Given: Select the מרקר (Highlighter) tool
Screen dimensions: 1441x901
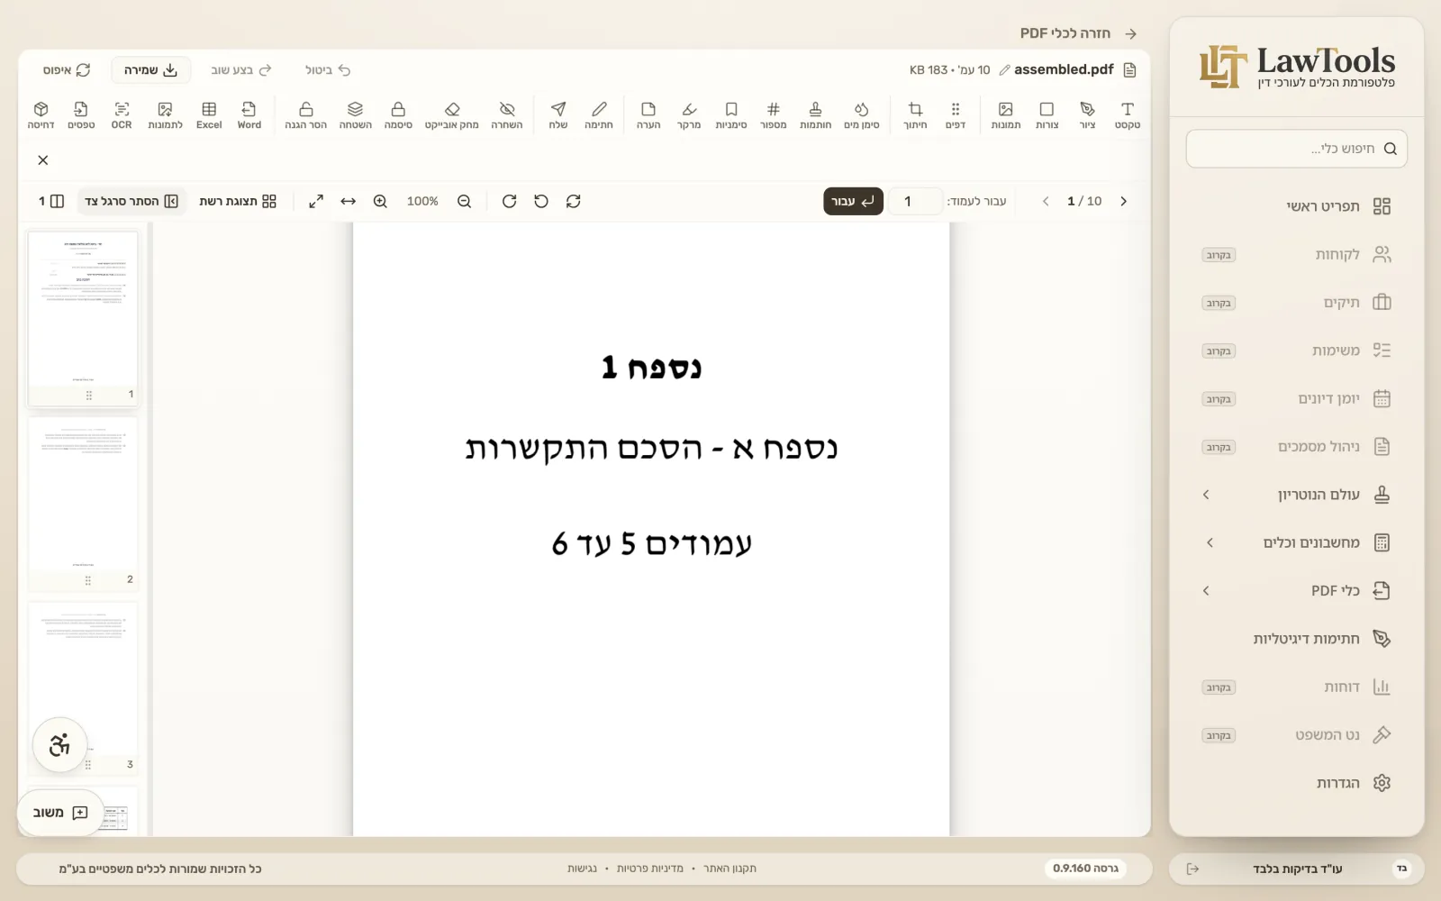Looking at the screenshot, I should pyautogui.click(x=688, y=115).
